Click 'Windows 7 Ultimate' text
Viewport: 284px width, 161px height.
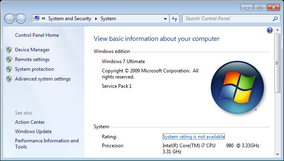pos(123,61)
